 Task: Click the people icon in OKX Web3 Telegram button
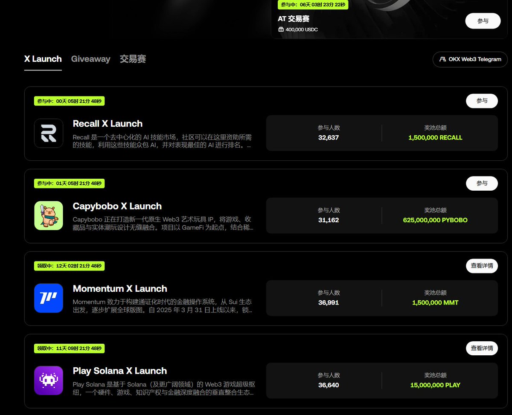pos(443,59)
